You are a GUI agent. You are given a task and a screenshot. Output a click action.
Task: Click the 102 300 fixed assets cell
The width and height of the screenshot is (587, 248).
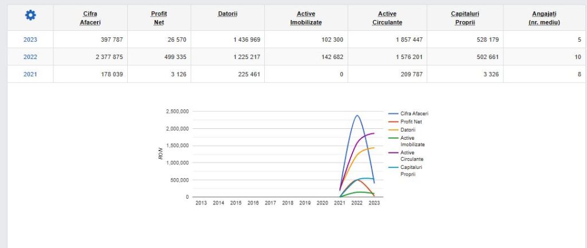(x=306, y=40)
